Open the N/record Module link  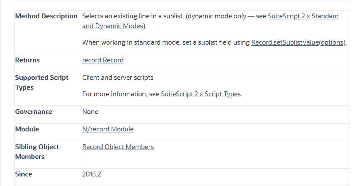(108, 129)
